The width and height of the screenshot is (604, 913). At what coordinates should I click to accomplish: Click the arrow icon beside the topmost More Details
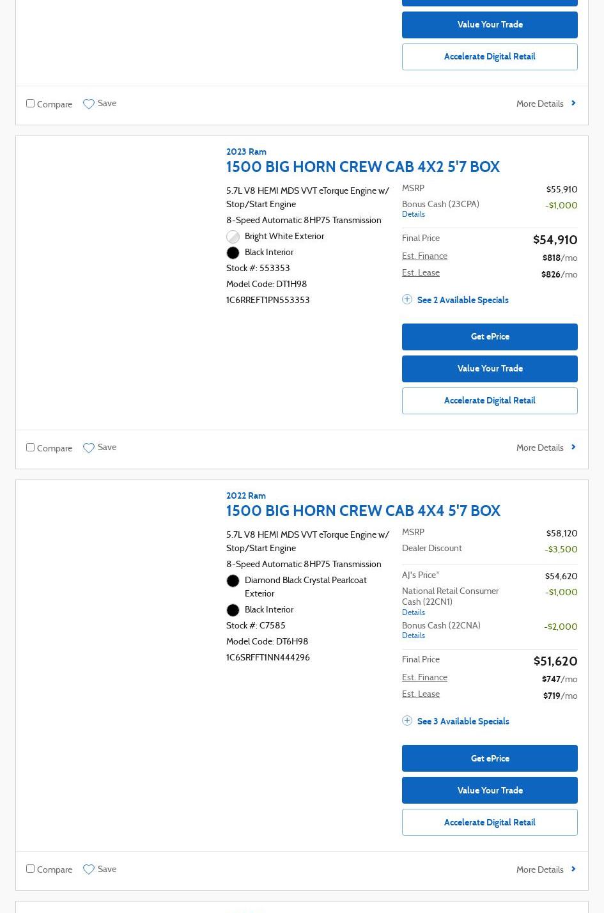[x=573, y=103]
